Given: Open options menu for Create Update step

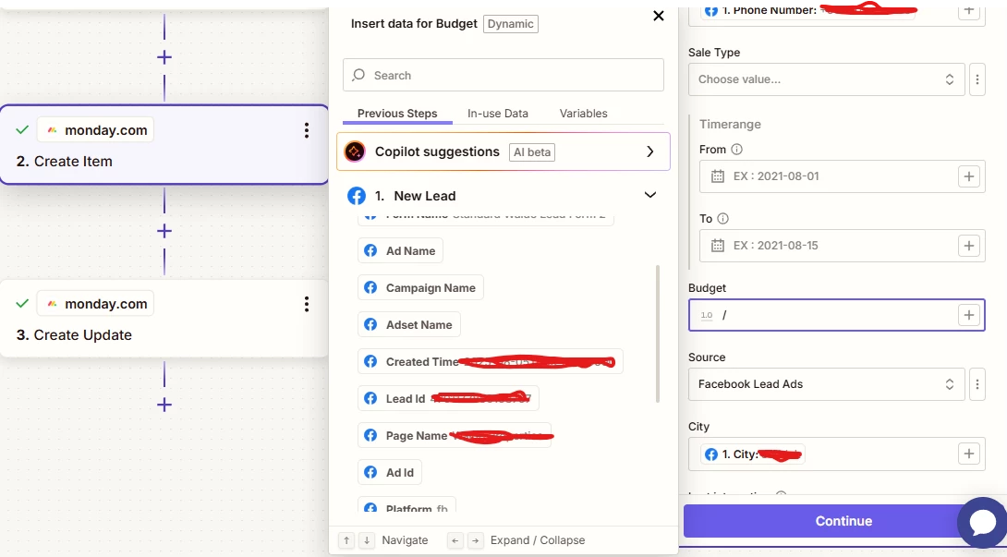Looking at the screenshot, I should [x=307, y=304].
